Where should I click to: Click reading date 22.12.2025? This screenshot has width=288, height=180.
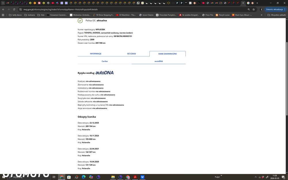pos(94,123)
